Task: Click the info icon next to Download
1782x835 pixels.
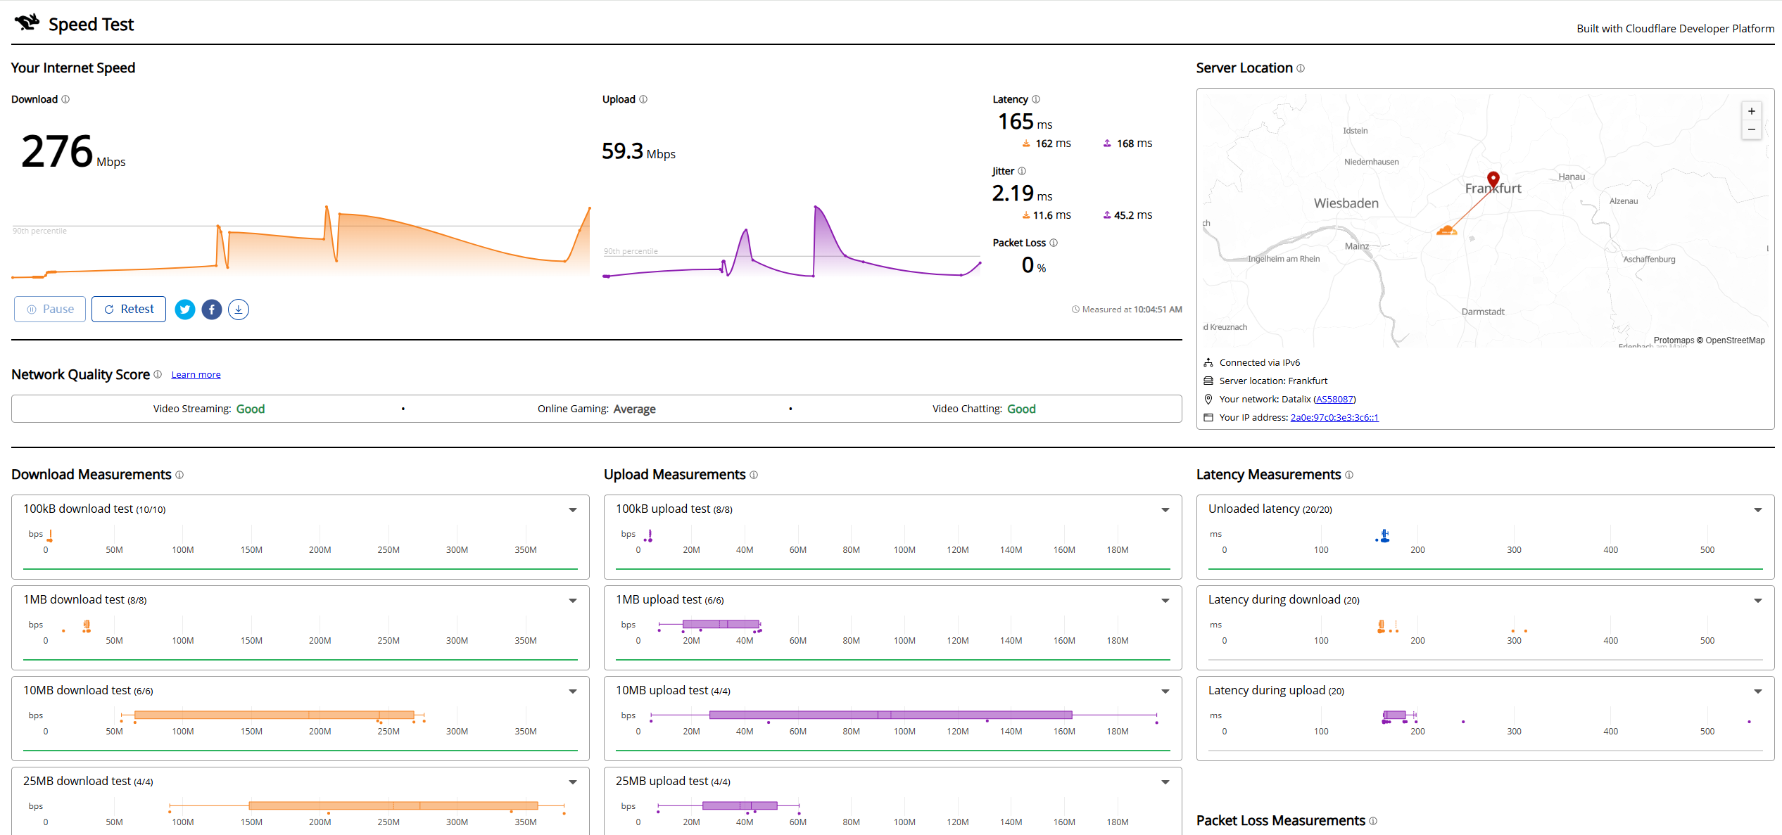Action: pyautogui.click(x=65, y=99)
